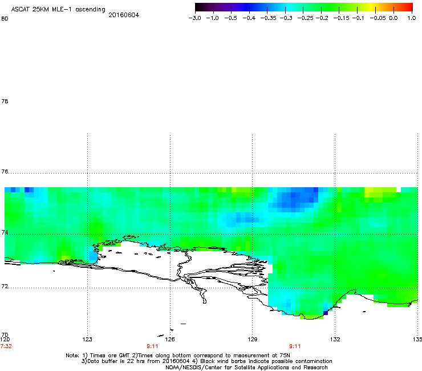The image size is (422, 371).
Task: Click the red 7:32 time stamp
Action: (x=6, y=346)
